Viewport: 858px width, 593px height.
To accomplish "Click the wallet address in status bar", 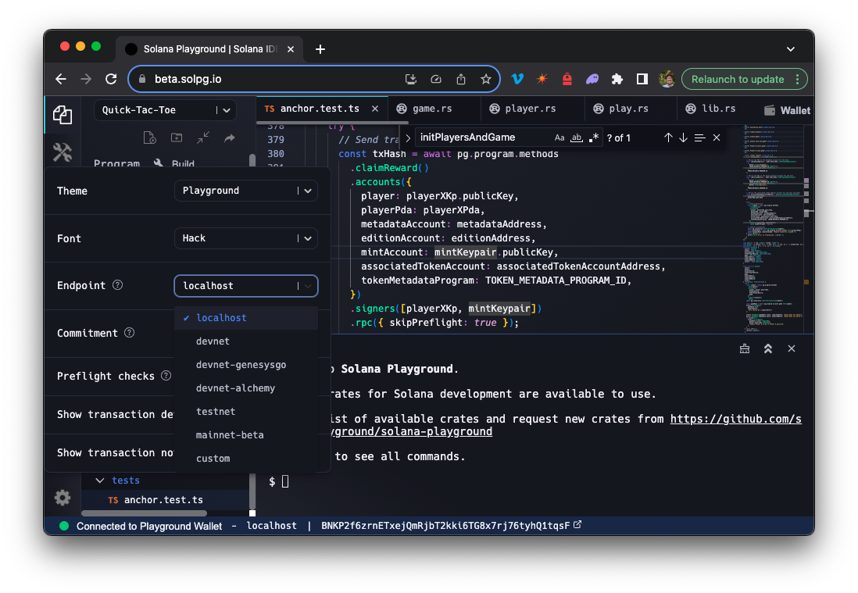I will (x=445, y=526).
